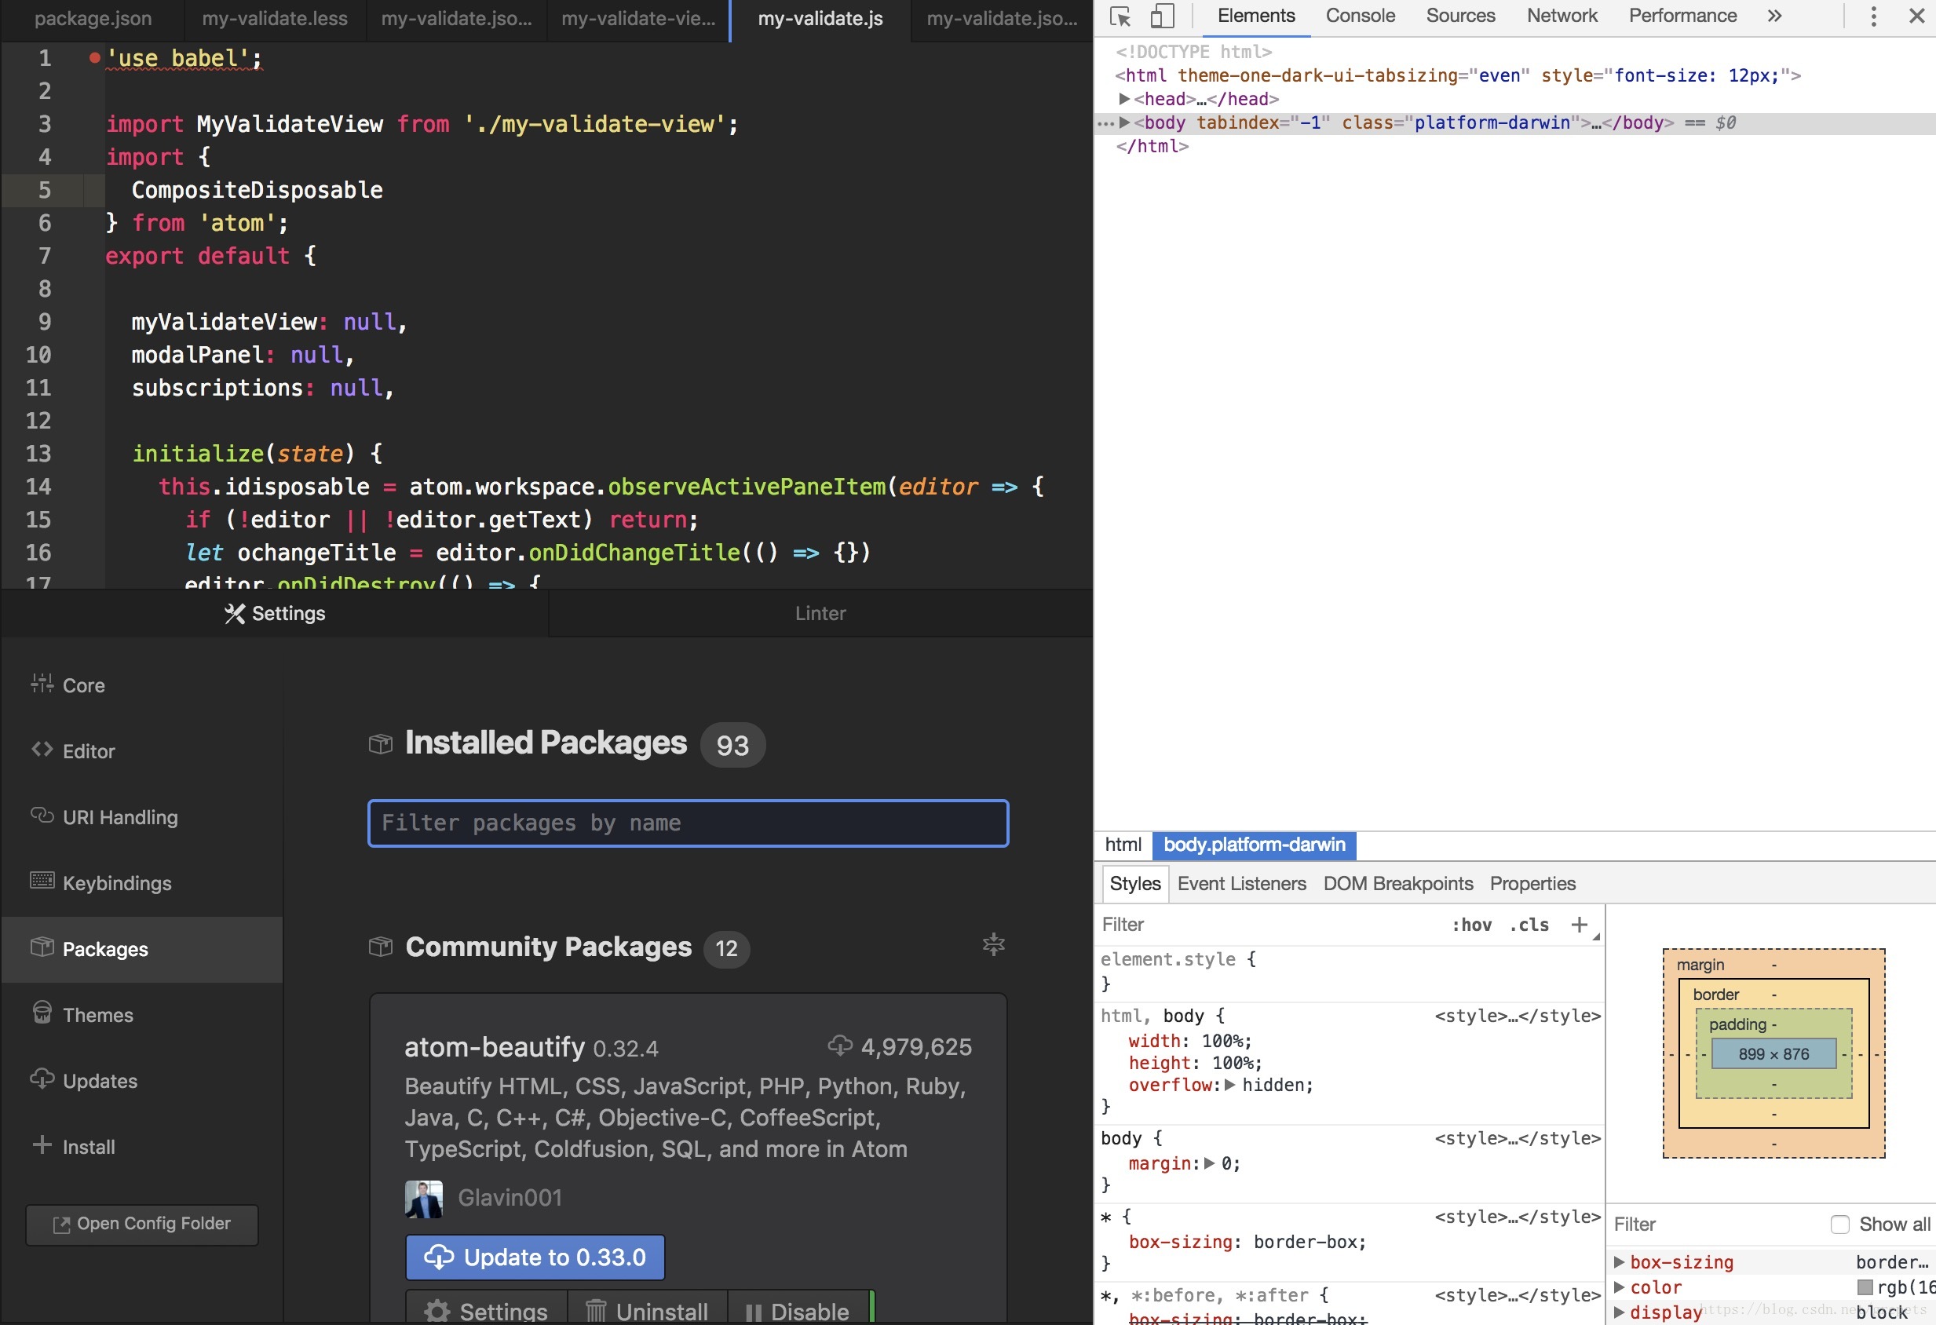
Task: Click Open Config Folder button
Action: [142, 1225]
